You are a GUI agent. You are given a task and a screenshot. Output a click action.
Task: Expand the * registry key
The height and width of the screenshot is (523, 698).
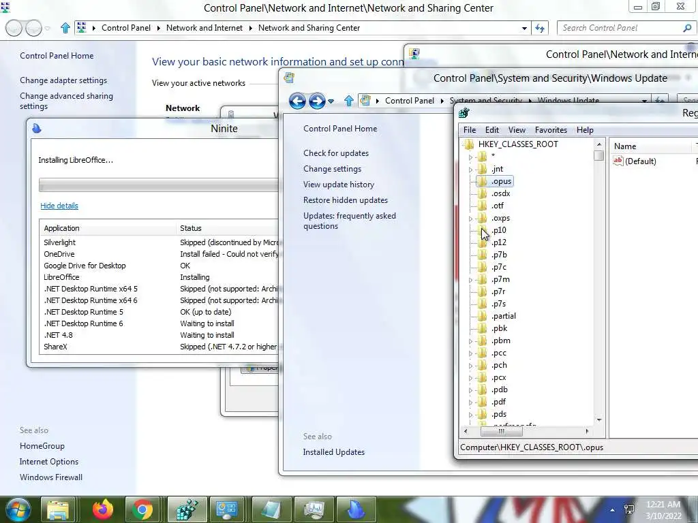pos(470,157)
